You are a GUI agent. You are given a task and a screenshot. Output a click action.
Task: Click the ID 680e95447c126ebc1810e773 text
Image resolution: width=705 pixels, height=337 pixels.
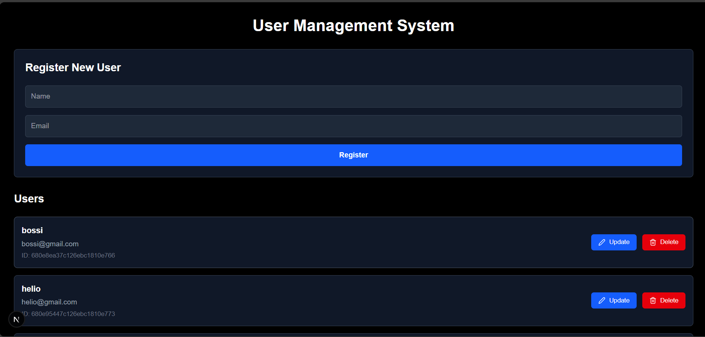[68, 314]
